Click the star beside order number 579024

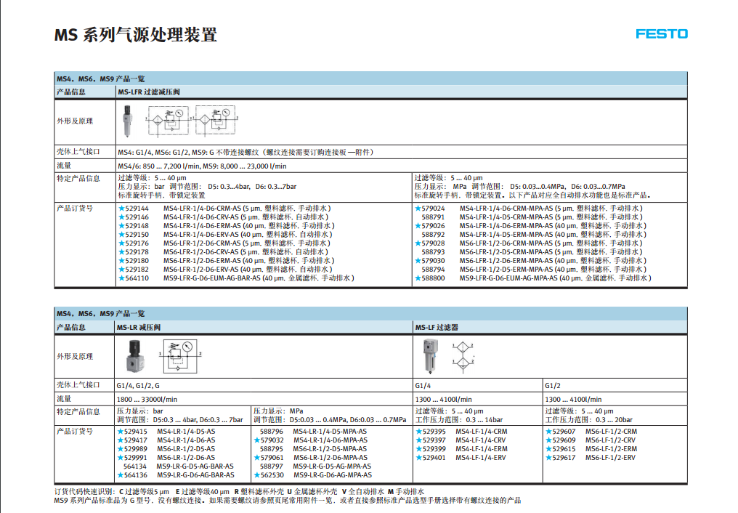(x=418, y=208)
